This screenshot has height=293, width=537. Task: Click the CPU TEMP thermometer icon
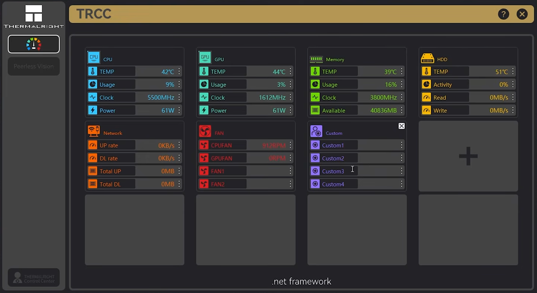tap(93, 71)
